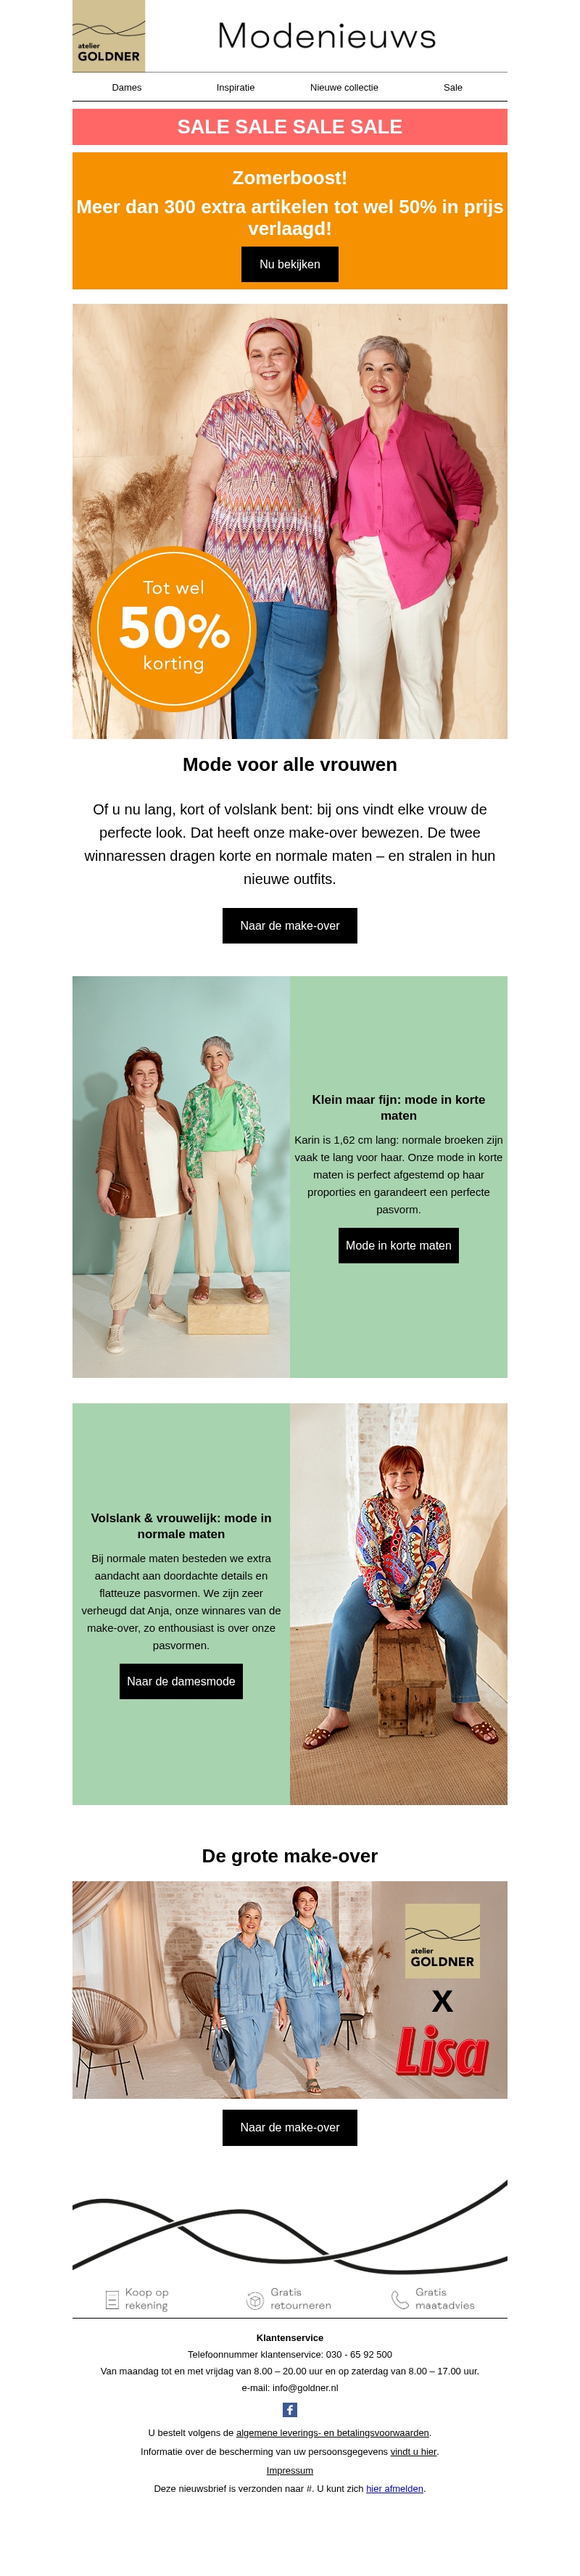The width and height of the screenshot is (580, 2576).
Task: Click the Koop op rekening invoice icon
Action: tap(112, 2300)
